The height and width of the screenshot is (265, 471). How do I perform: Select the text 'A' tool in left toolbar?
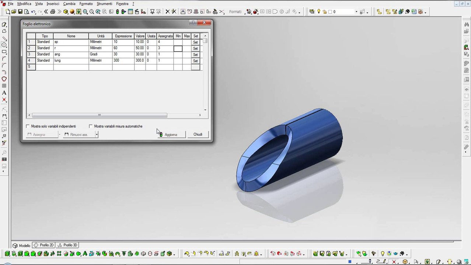point(4,93)
